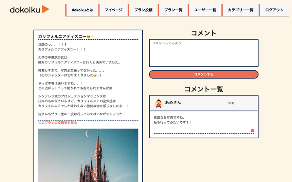This screenshot has height=182, width=292.
Task: Click the dokoiku logo
Action: click(30, 9)
